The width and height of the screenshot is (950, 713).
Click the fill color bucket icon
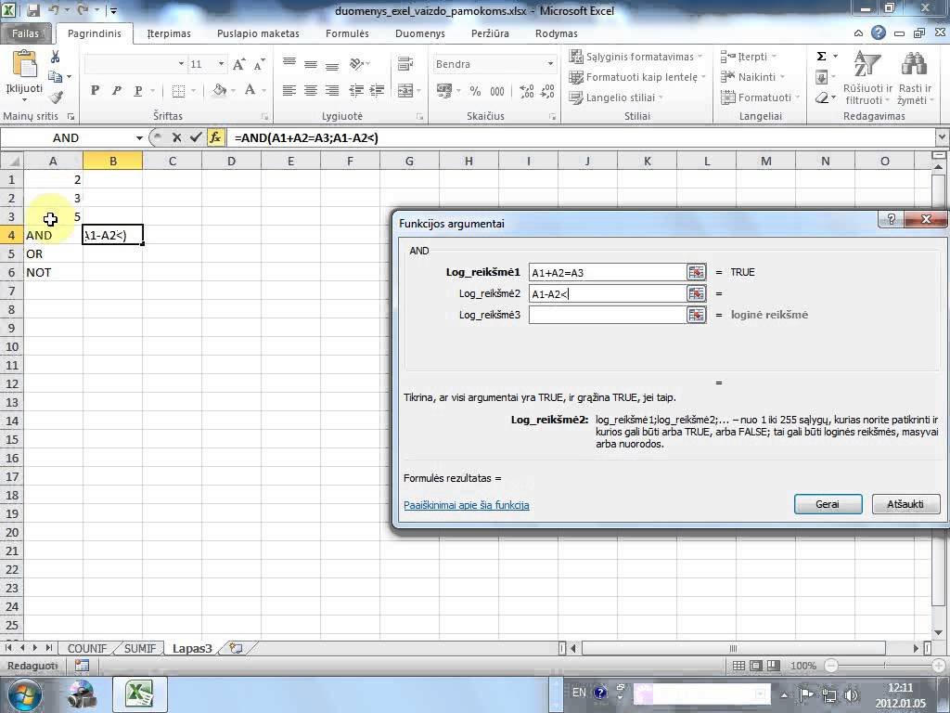tap(219, 90)
